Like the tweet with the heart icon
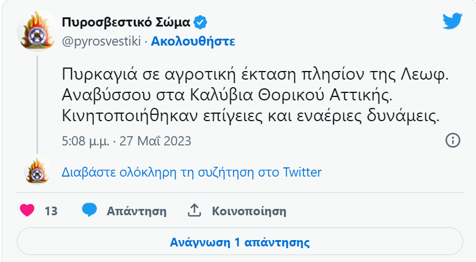Image resolution: width=476 pixels, height=262 pixels. 27,211
